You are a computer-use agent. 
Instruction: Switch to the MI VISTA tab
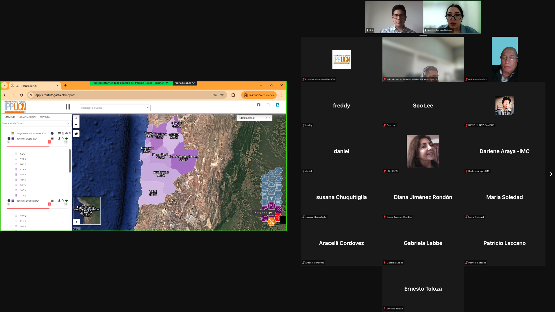(45, 117)
